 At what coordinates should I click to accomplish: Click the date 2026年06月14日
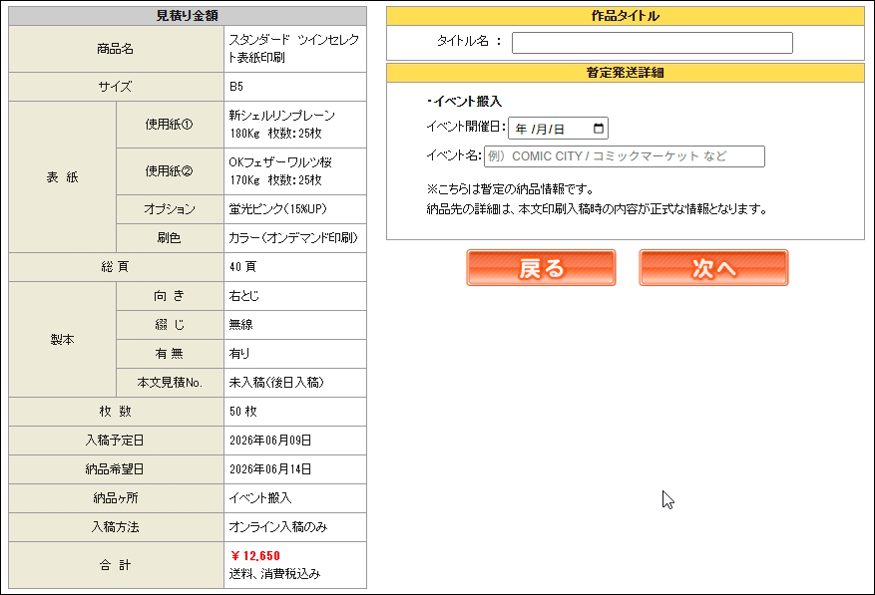point(270,469)
